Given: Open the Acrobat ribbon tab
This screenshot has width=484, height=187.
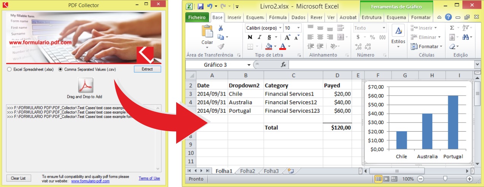Looking at the screenshot, I should point(348,17).
